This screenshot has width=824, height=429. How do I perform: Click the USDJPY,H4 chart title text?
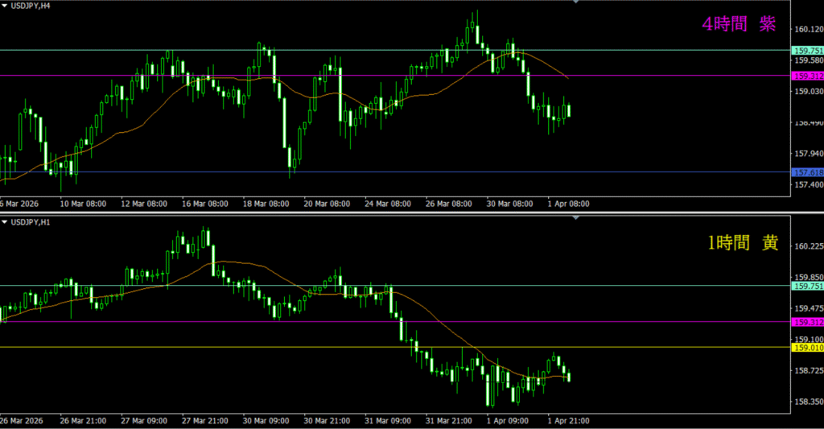coord(33,7)
